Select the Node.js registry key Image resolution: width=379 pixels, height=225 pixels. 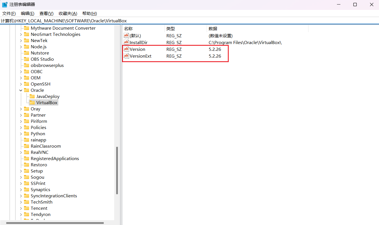click(x=38, y=47)
